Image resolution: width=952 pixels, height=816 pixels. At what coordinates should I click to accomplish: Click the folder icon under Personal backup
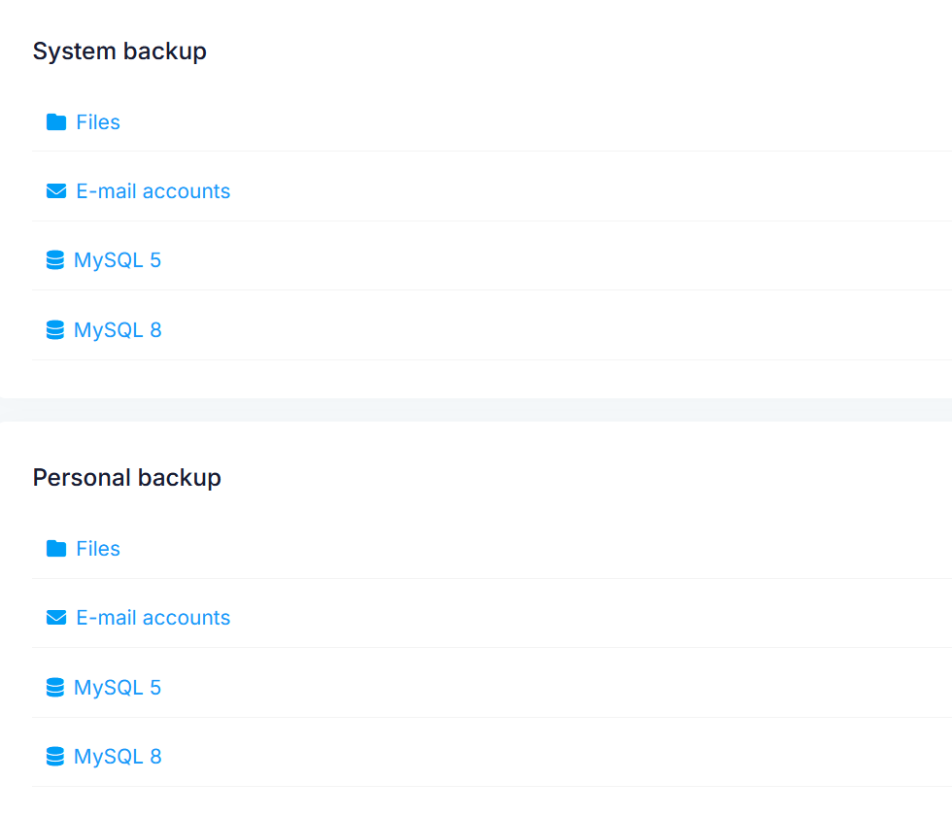click(56, 548)
